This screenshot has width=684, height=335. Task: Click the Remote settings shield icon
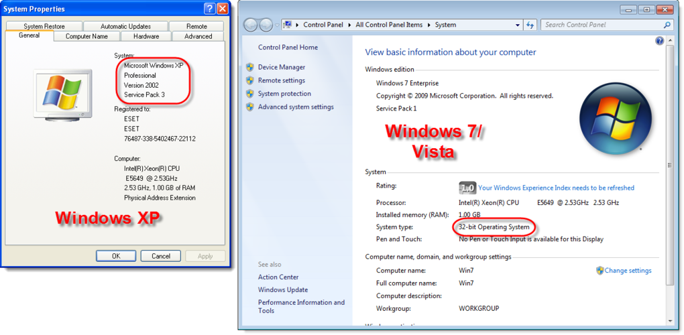point(250,80)
